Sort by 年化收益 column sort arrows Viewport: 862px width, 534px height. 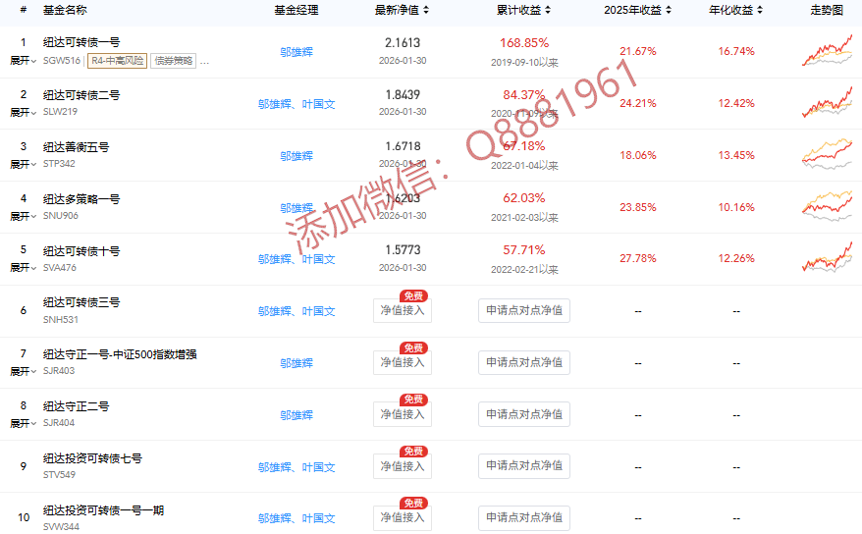click(761, 11)
